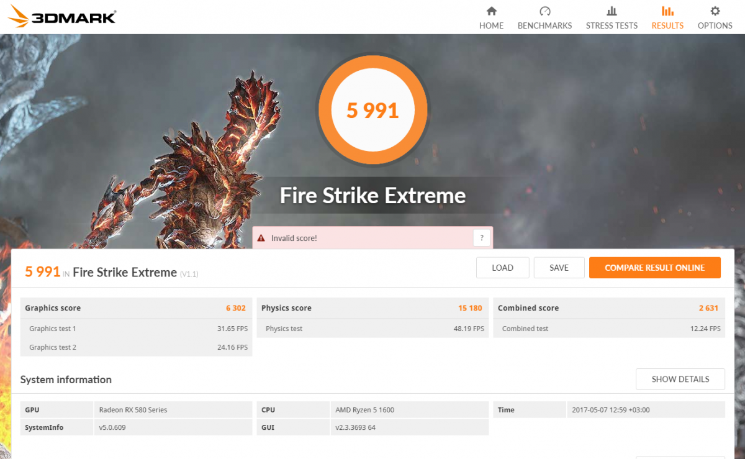Click COMPARE RESULT ONLINE button
Screen dimensions: 745x459
pyautogui.click(x=654, y=268)
